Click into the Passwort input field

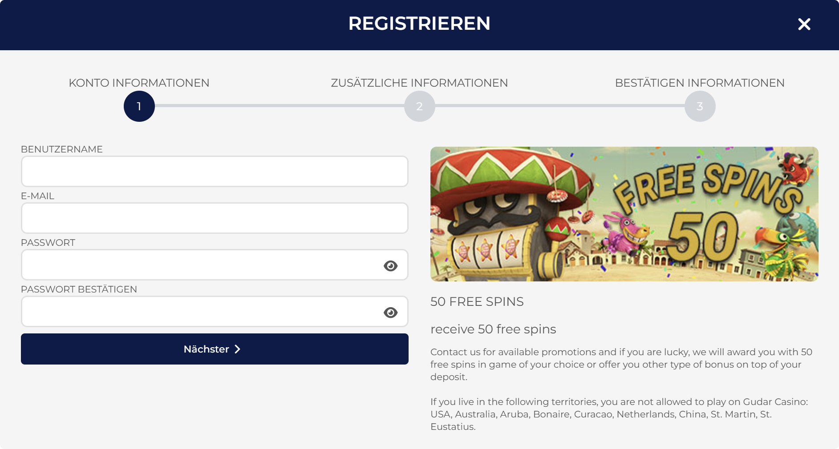click(x=215, y=265)
